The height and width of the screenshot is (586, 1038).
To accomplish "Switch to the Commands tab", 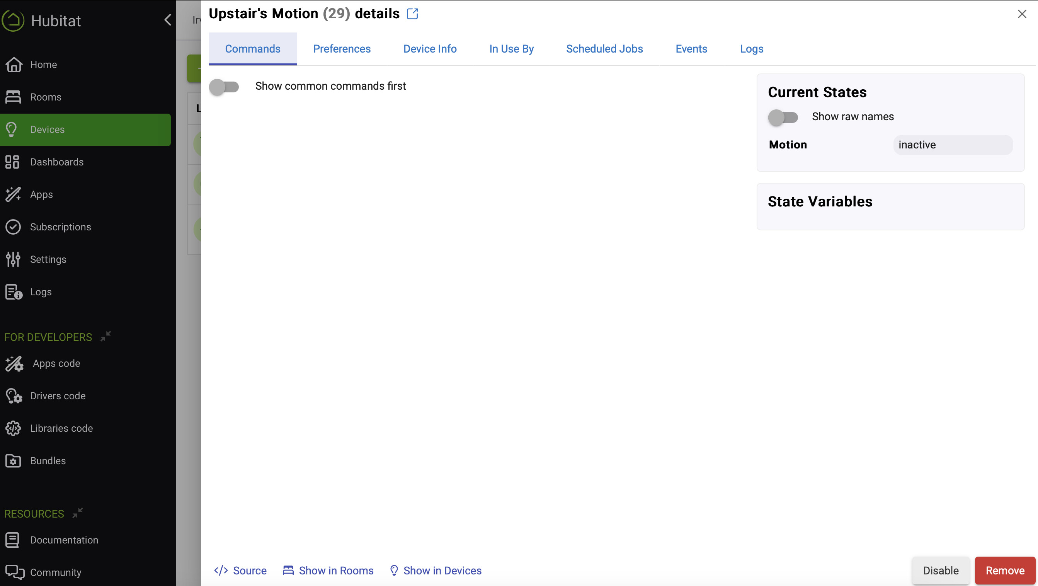I will [x=253, y=49].
